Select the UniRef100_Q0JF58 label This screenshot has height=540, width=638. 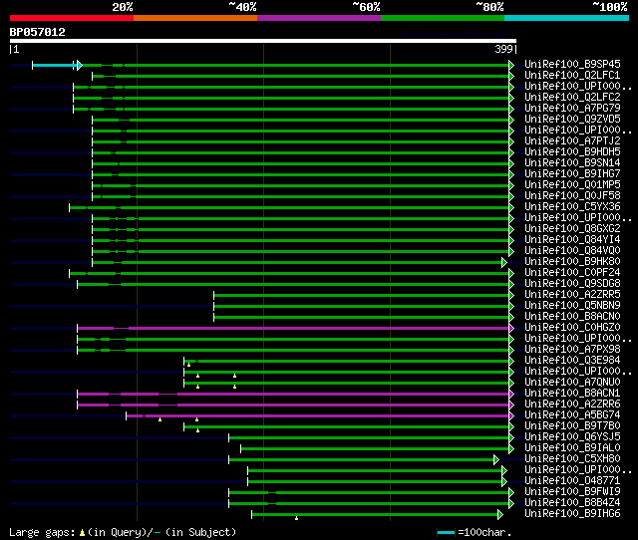coord(572,196)
